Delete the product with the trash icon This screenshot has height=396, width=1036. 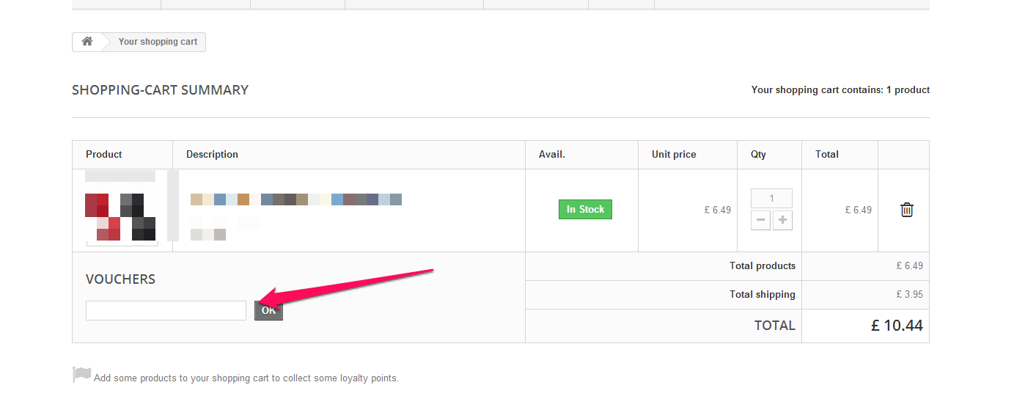pos(907,210)
